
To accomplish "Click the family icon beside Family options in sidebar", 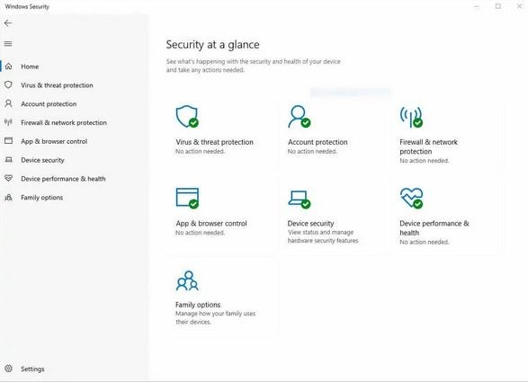I will click(8, 197).
